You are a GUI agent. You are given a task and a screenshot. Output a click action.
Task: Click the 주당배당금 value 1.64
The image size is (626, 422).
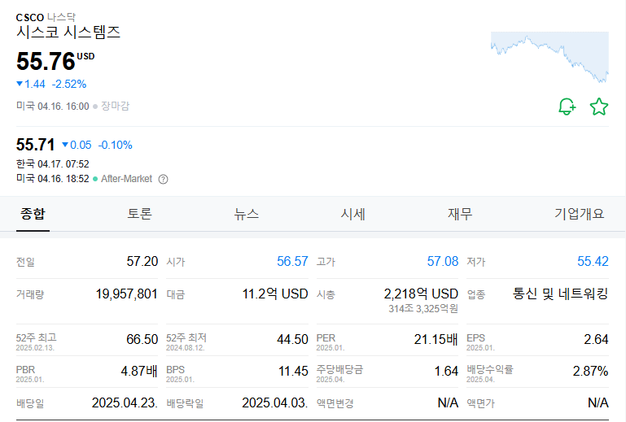point(446,371)
